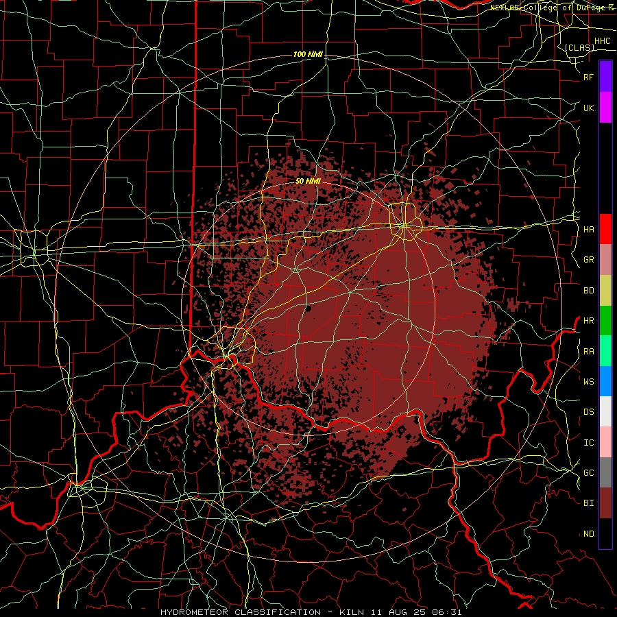Image resolution: width=617 pixels, height=617 pixels.
Task: Click the "DS" legend label text
Action: tap(588, 412)
